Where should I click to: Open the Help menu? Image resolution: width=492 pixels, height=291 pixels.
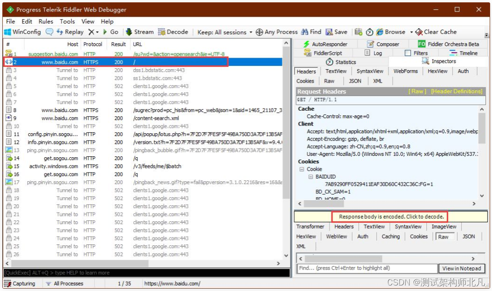click(107, 21)
